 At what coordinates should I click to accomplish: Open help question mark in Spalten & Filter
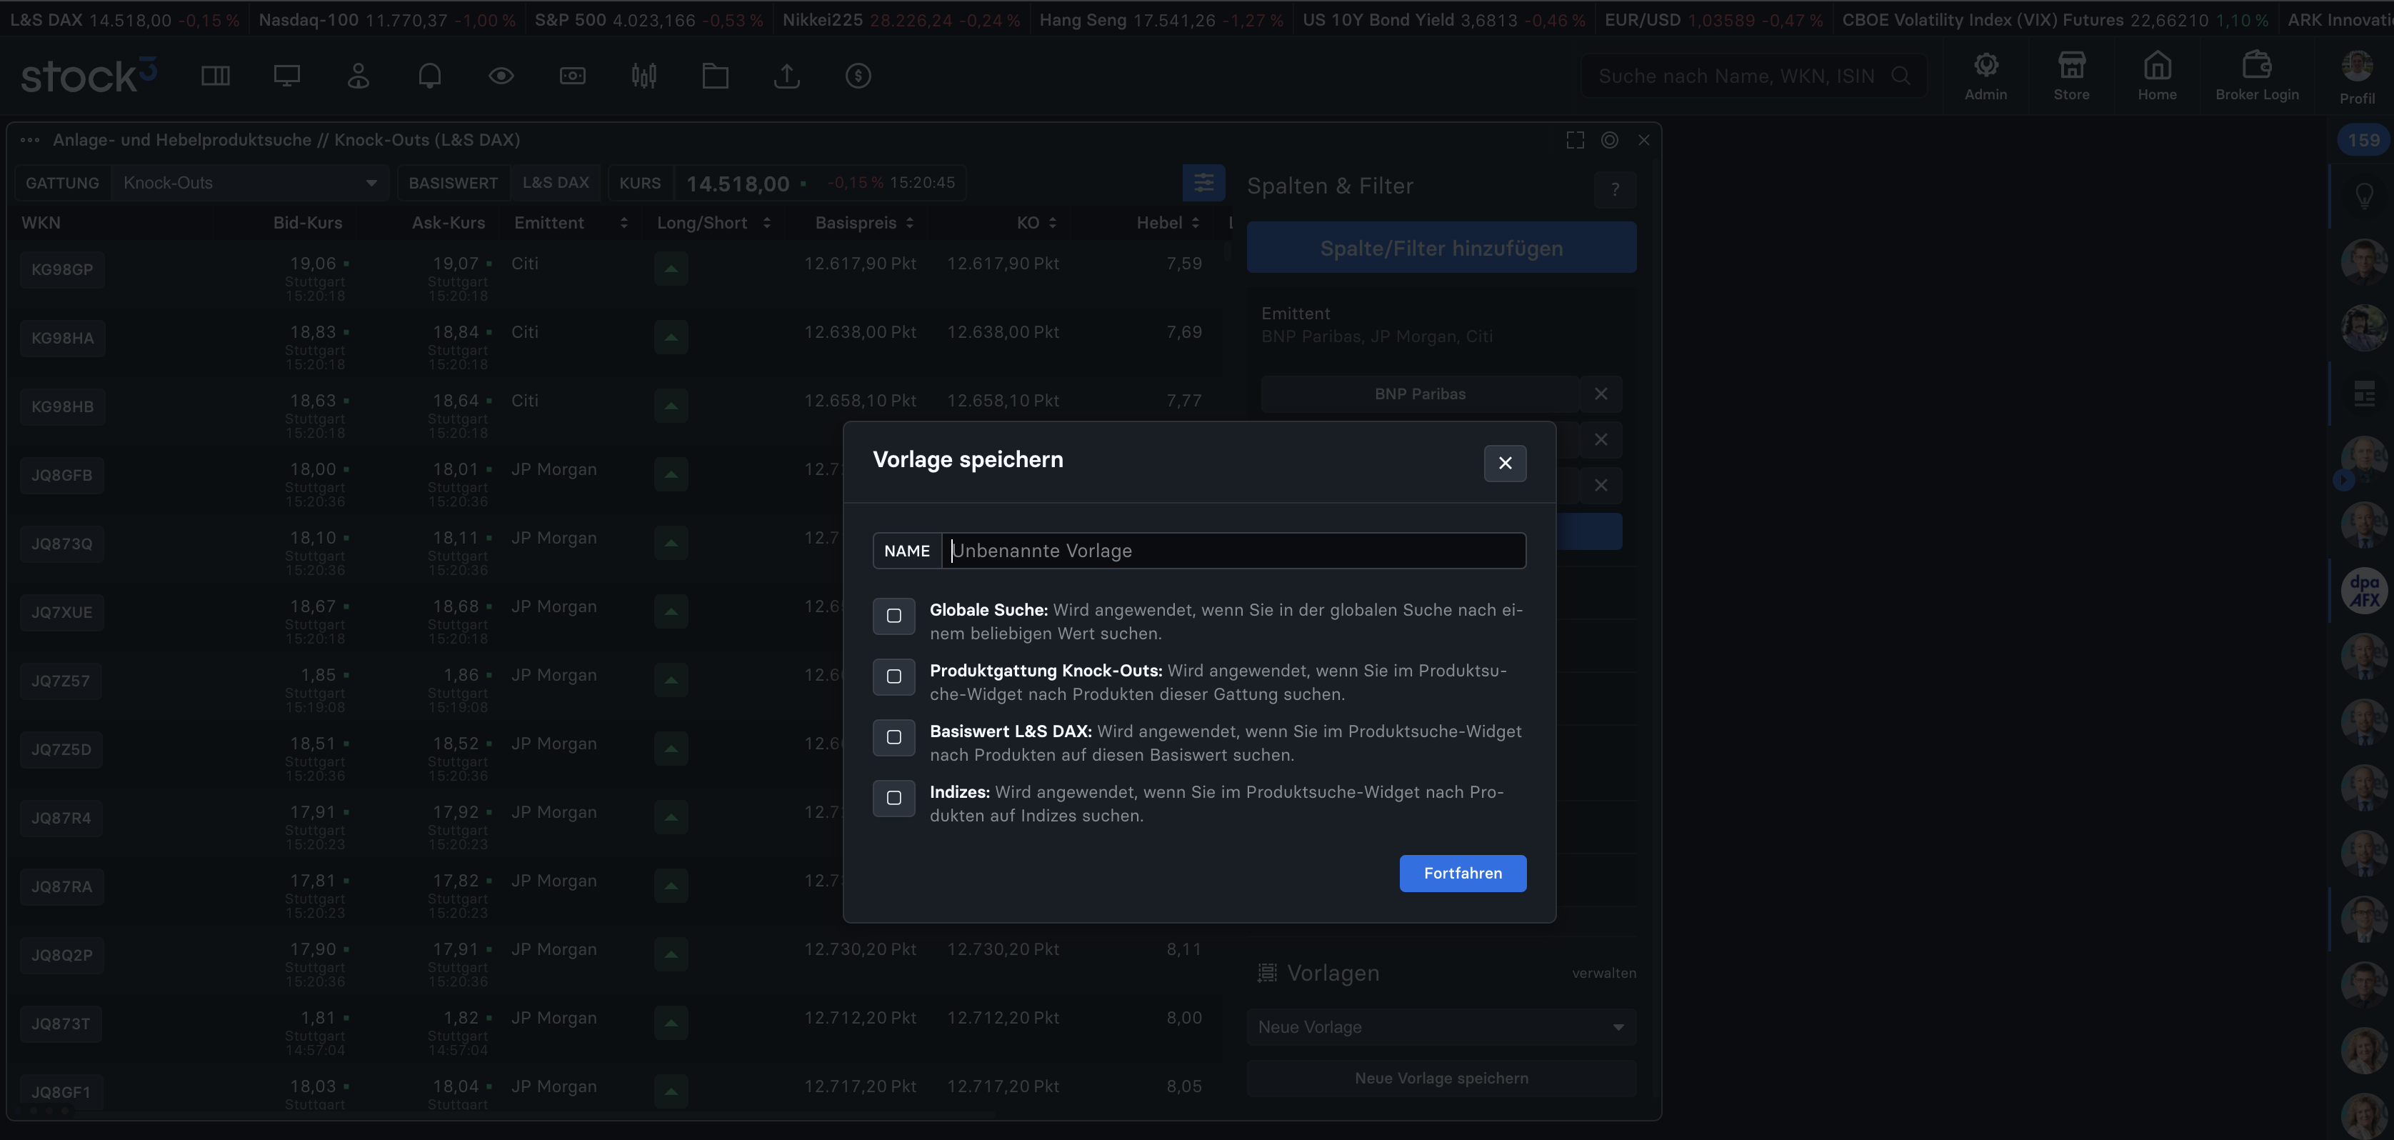[x=1616, y=189]
